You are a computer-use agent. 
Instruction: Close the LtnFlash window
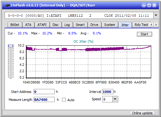pos(154,5)
